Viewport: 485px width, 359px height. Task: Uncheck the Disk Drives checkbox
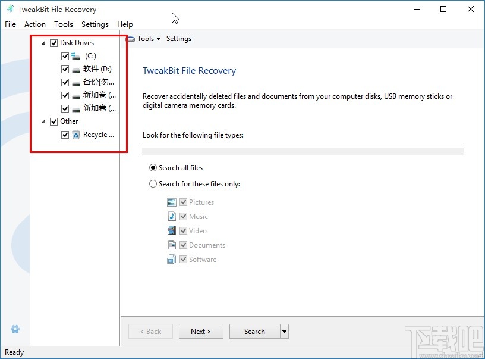pyautogui.click(x=54, y=43)
